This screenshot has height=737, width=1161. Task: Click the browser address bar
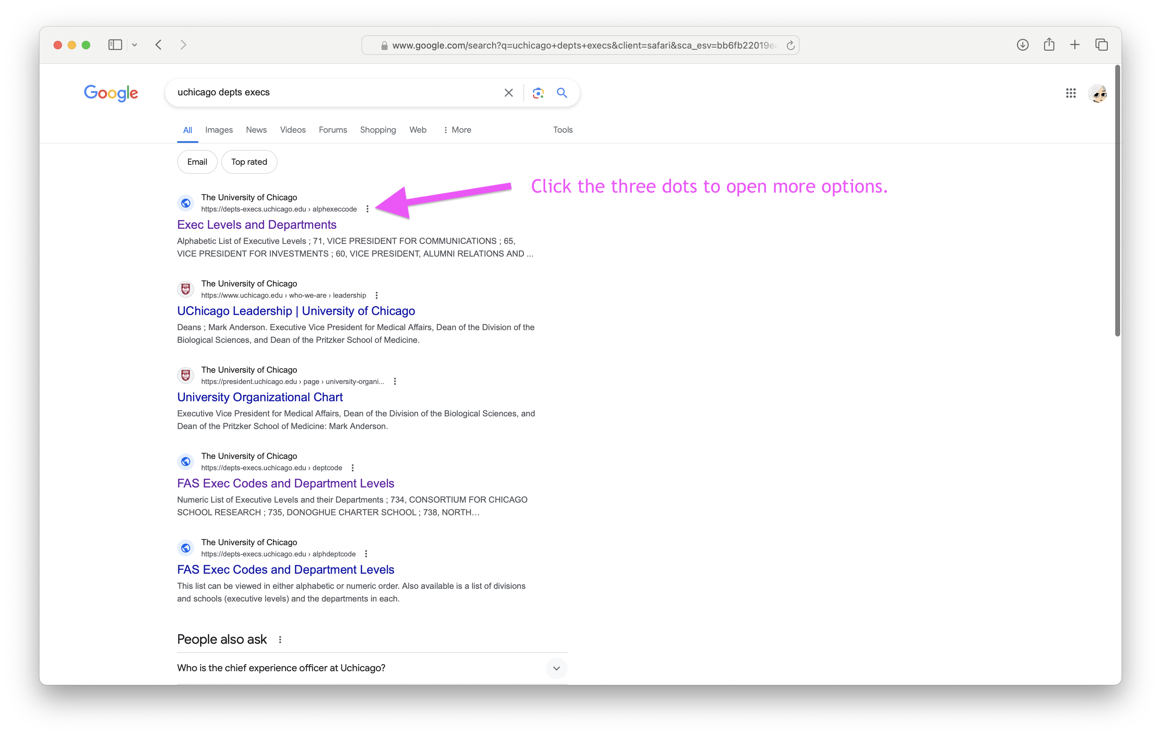[x=579, y=45]
